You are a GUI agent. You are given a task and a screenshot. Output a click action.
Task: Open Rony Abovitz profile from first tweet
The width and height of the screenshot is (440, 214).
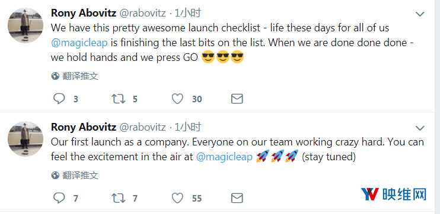point(84,13)
